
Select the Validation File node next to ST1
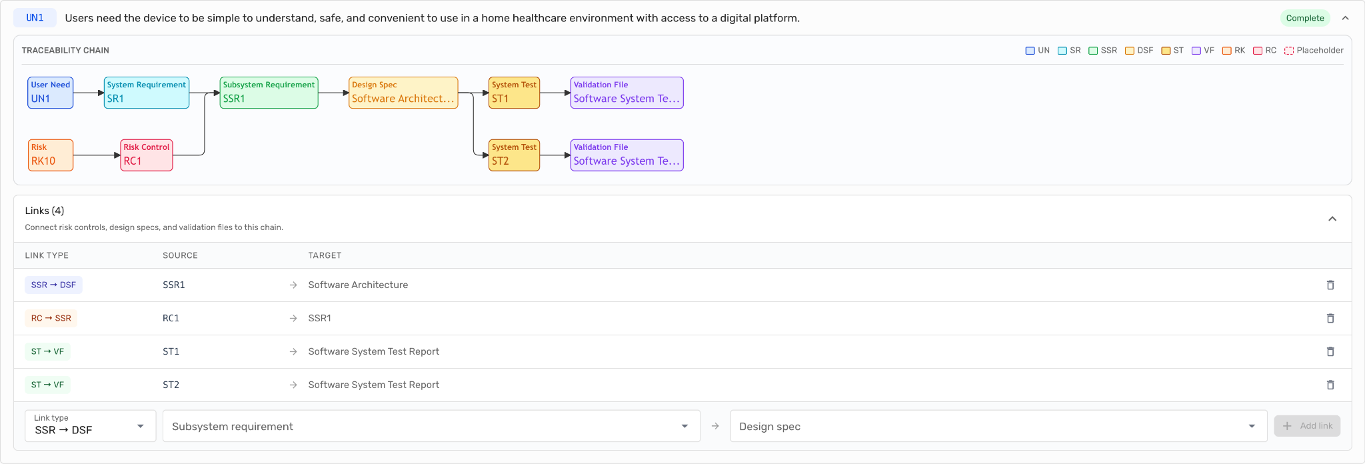[627, 93]
